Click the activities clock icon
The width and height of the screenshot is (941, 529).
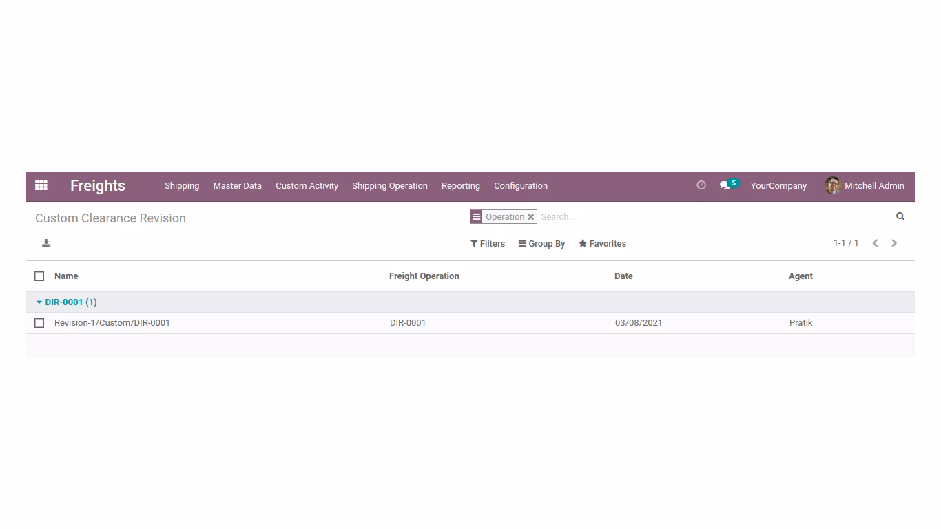coord(701,185)
